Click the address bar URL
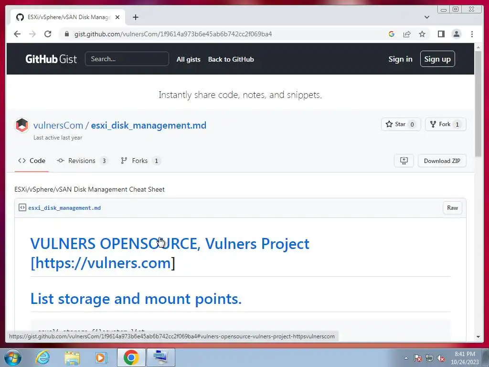Screen dimensions: 489x367 (173, 34)
